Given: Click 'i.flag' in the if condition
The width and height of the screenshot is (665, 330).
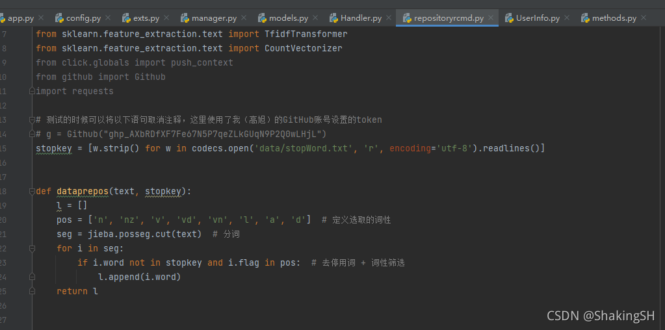Looking at the screenshot, I should tap(244, 263).
